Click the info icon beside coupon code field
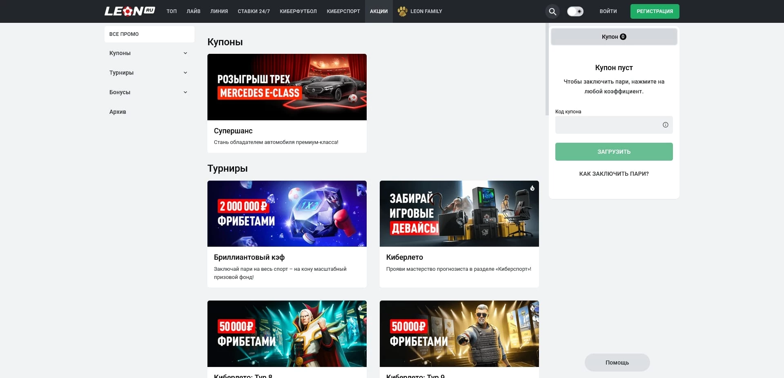Viewport: 784px width, 378px height. click(666, 125)
